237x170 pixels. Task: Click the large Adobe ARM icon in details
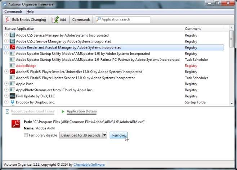pyautogui.click(x=16, y=124)
